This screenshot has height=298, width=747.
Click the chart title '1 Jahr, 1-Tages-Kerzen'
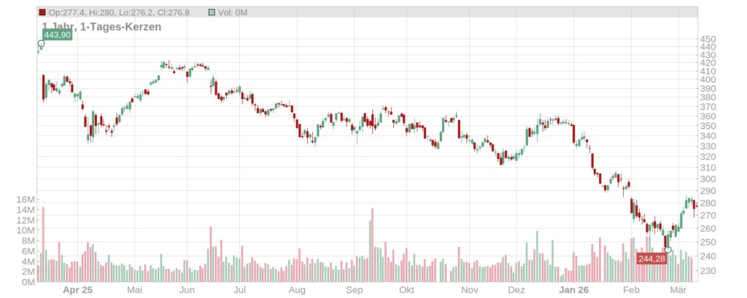(x=101, y=26)
